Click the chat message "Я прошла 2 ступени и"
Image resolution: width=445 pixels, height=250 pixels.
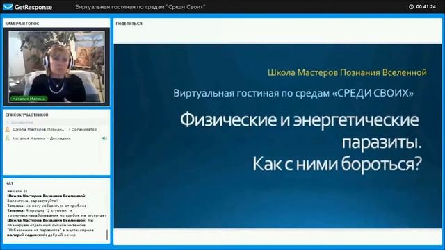[49, 210]
